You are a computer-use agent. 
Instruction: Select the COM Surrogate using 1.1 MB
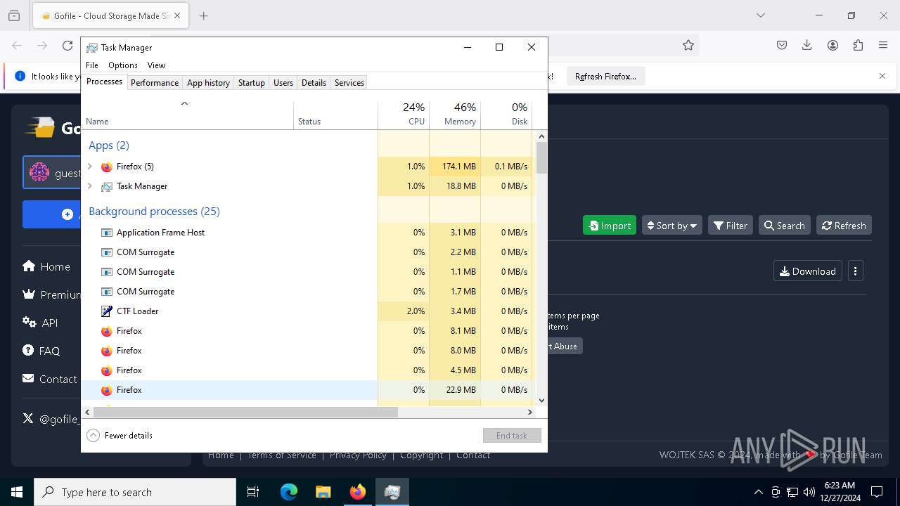click(307, 272)
